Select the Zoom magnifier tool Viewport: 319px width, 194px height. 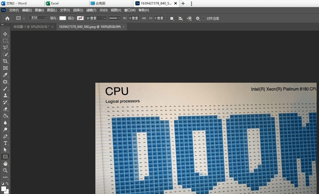pyautogui.click(x=5, y=170)
